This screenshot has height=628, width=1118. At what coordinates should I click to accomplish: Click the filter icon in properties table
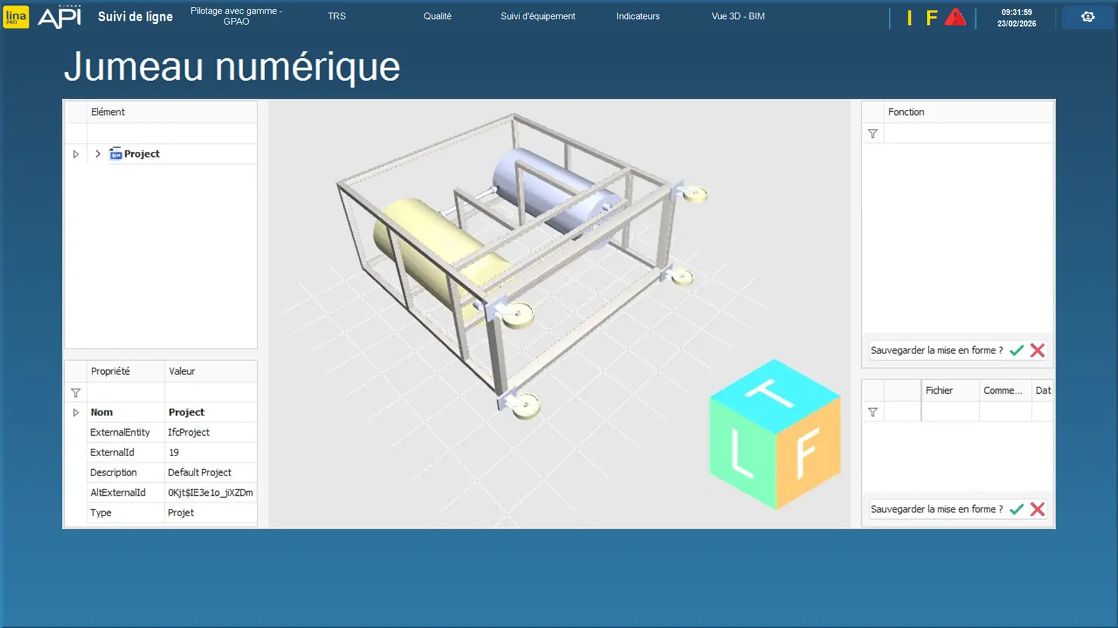click(x=76, y=392)
